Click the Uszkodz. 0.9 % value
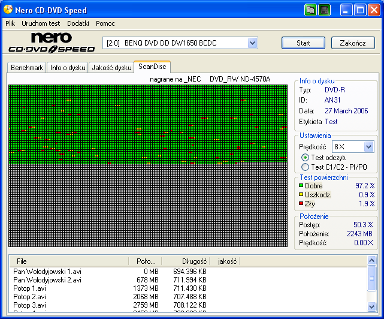This screenshot has width=384, height=319. (367, 195)
